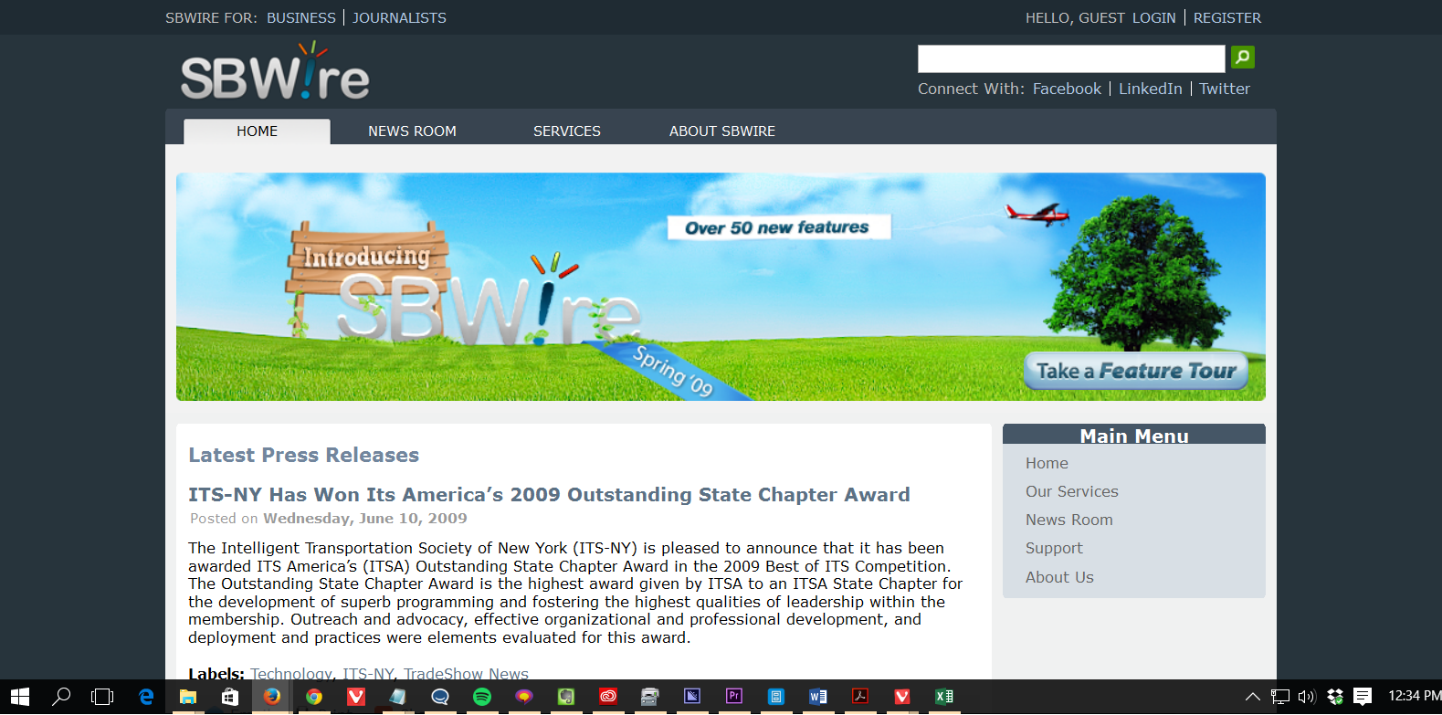The image size is (1442, 715).
Task: Click Home in the Main Menu
Action: click(x=1047, y=463)
